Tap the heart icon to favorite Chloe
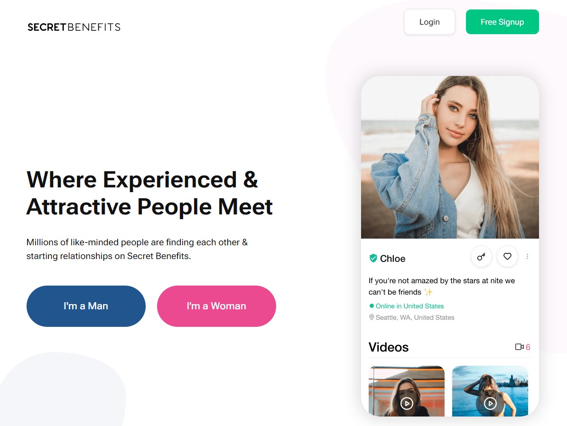567x426 pixels. (x=507, y=256)
